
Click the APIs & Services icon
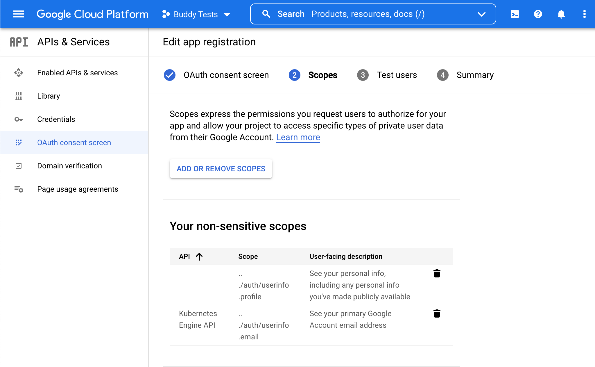[18, 41]
